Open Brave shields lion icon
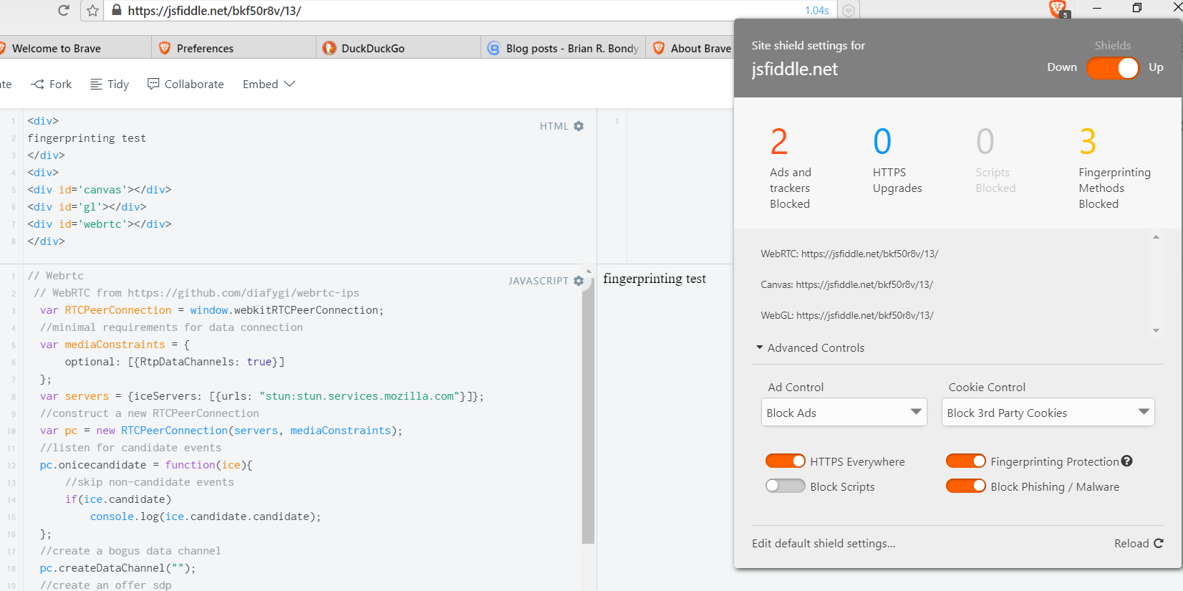This screenshot has width=1183, height=591. coord(1058,9)
